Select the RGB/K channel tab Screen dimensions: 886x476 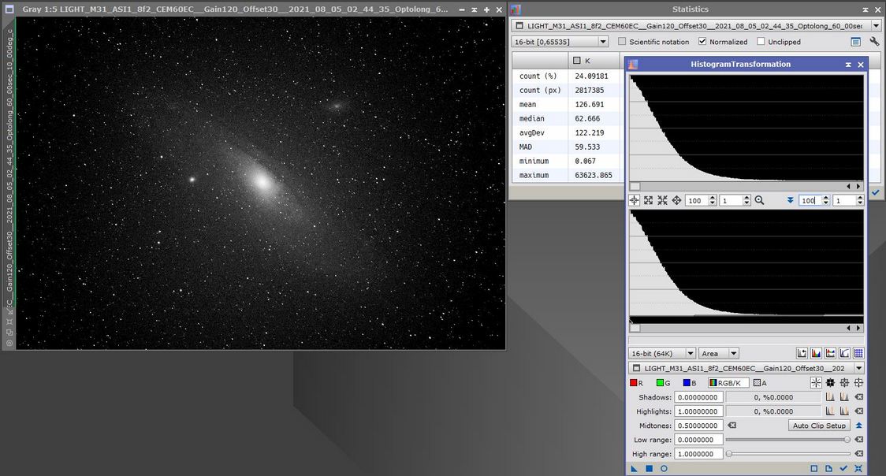[728, 383]
